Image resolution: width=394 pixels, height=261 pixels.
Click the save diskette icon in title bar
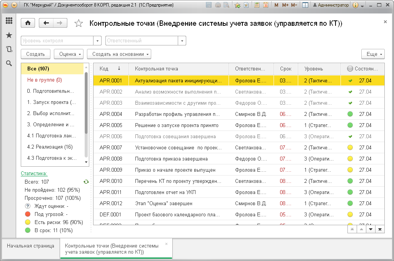click(x=209, y=5)
